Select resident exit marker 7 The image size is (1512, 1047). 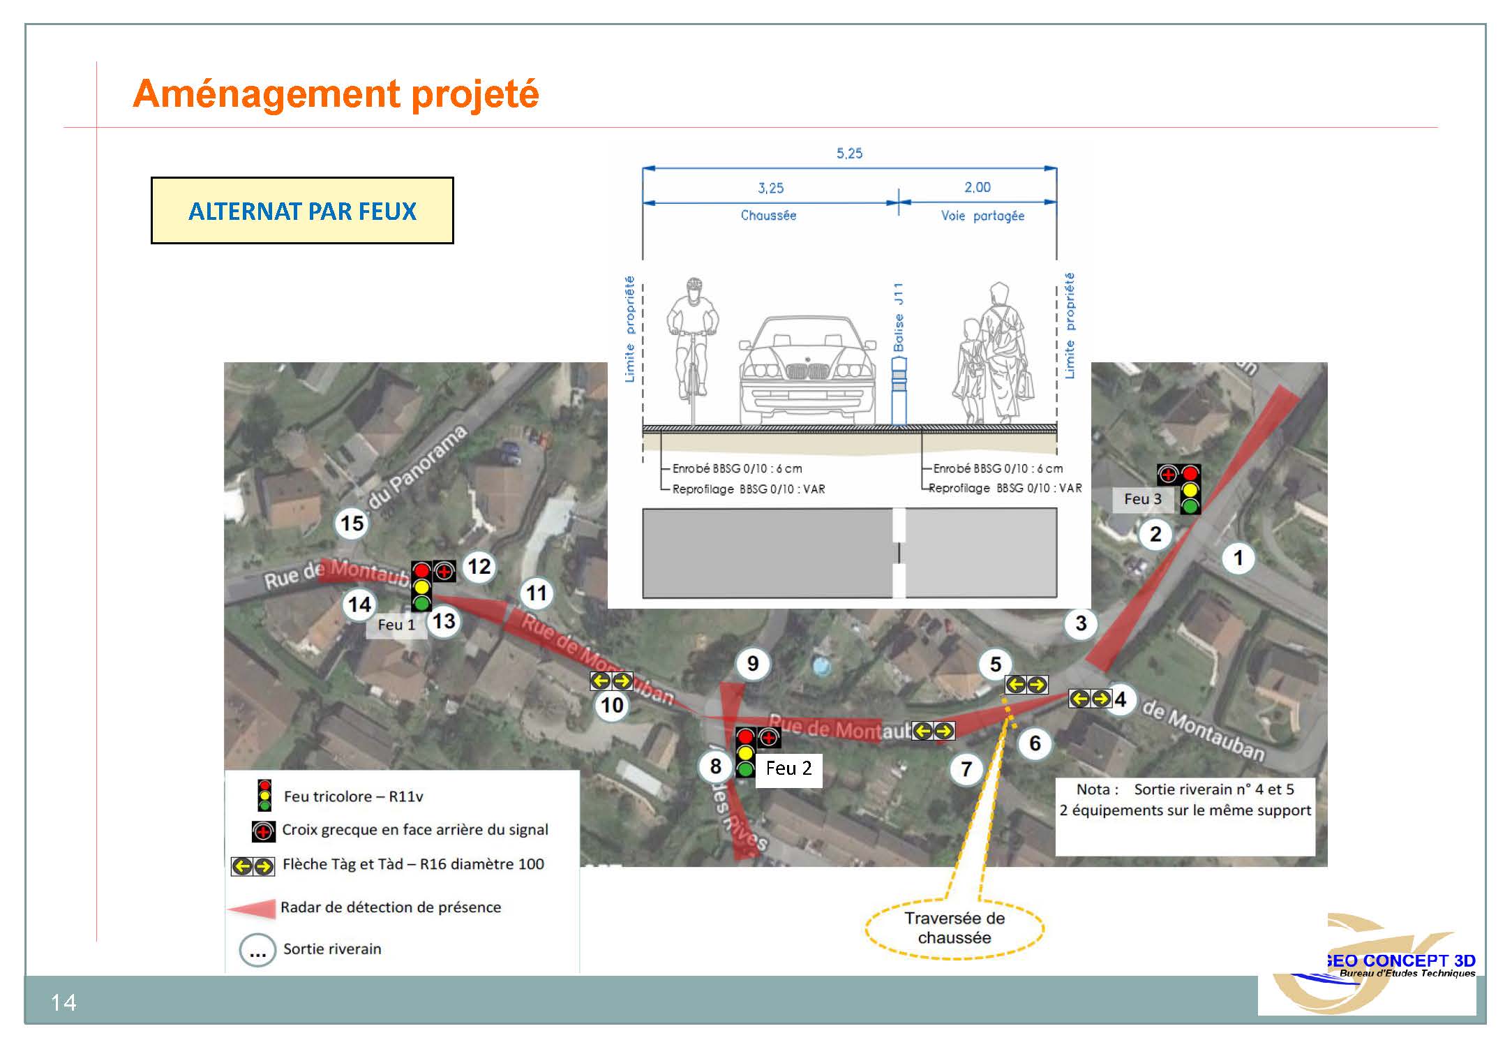966,769
